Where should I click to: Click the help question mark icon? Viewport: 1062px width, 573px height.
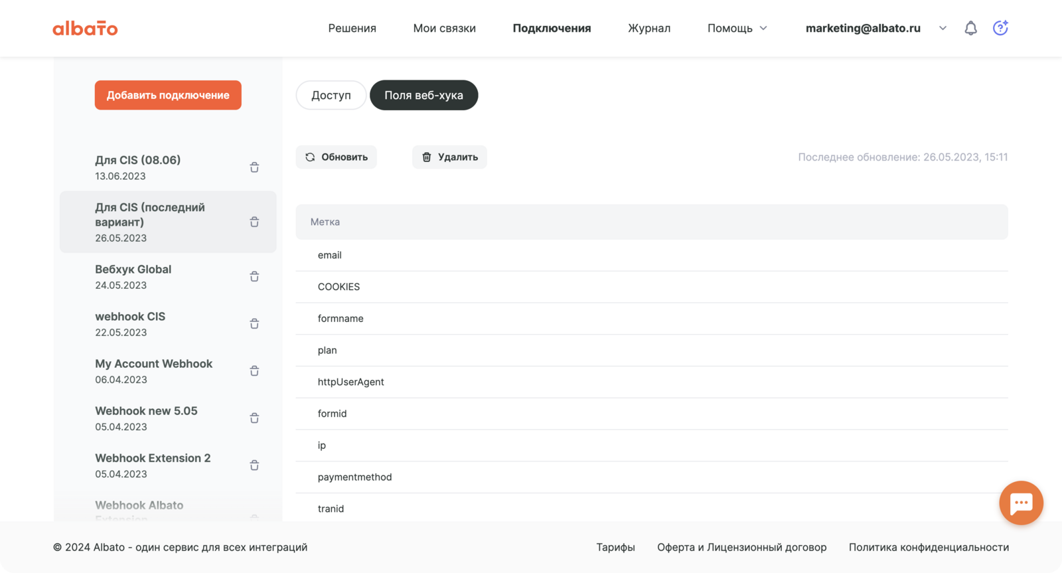[1000, 28]
